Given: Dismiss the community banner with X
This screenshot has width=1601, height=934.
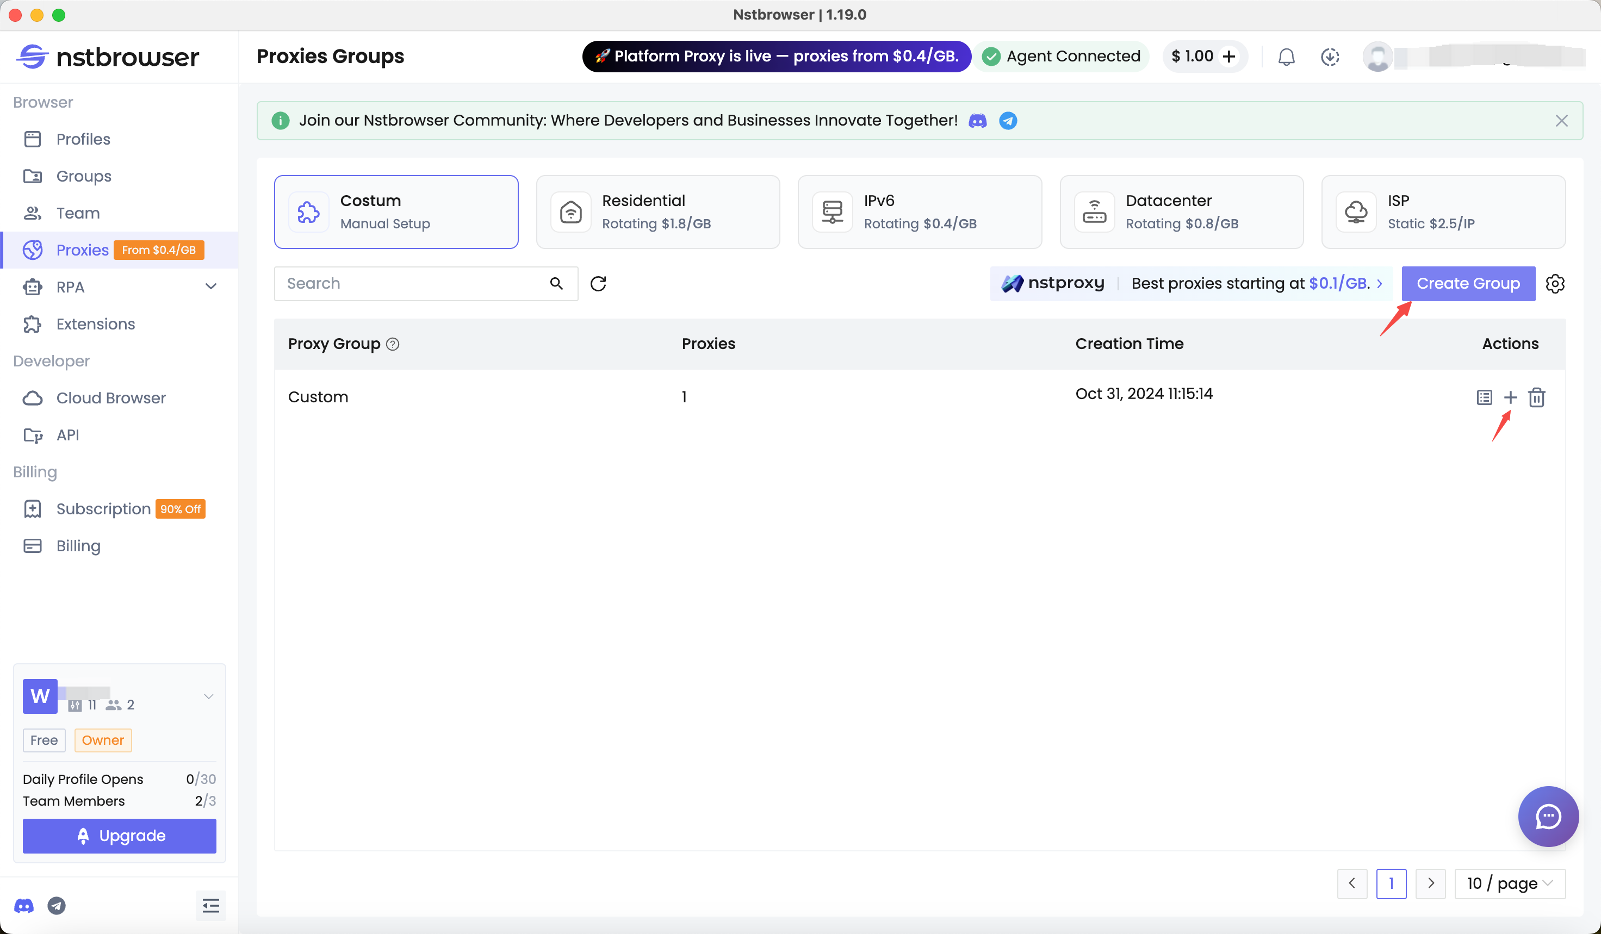Looking at the screenshot, I should point(1561,121).
